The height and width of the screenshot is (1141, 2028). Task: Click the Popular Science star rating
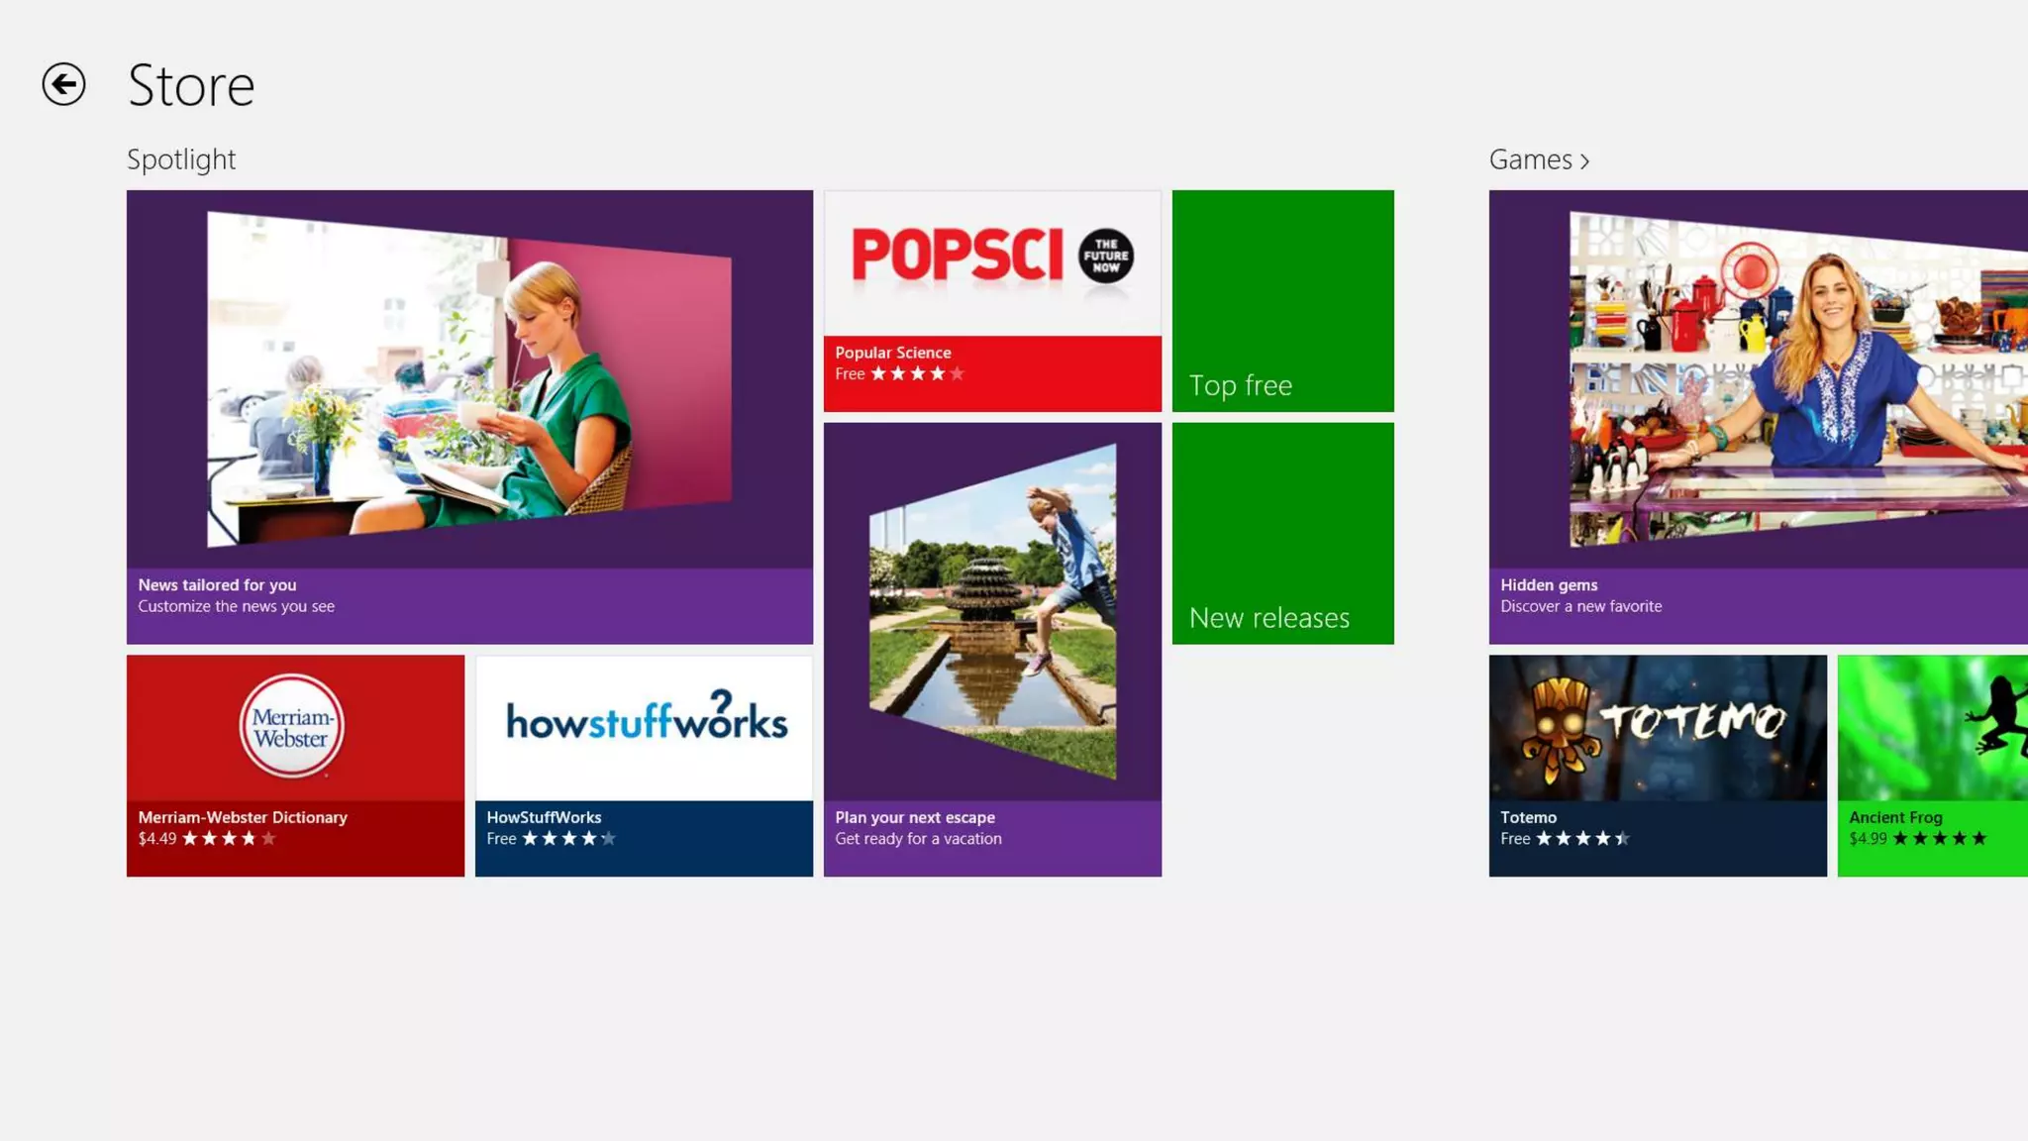coord(917,374)
